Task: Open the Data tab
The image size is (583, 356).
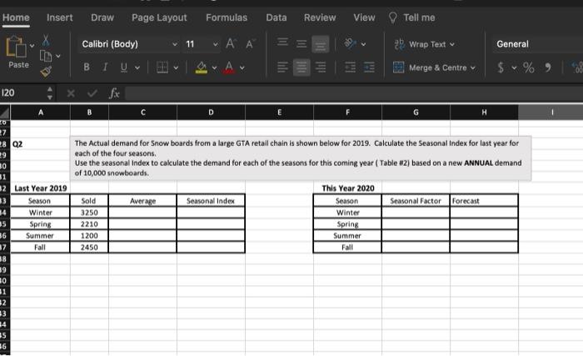Action: [x=277, y=18]
